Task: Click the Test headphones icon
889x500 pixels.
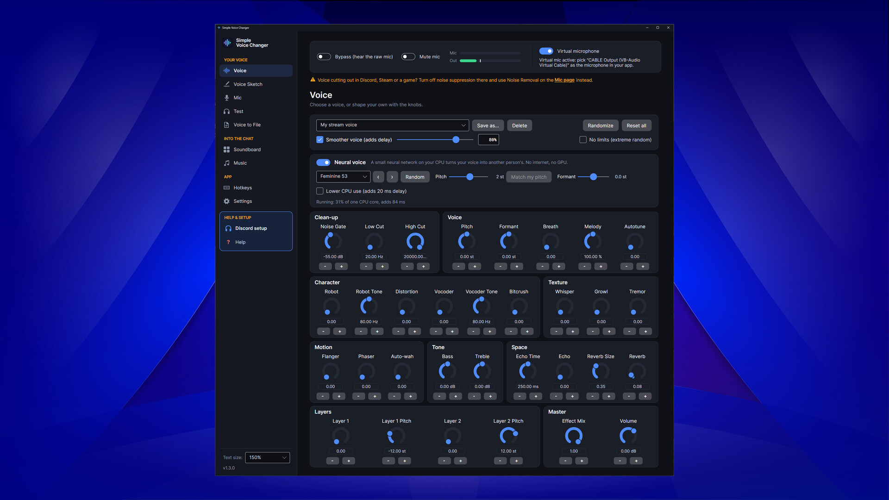Action: click(x=226, y=111)
